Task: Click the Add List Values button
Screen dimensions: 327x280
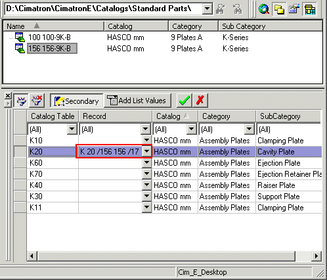Action: (137, 101)
